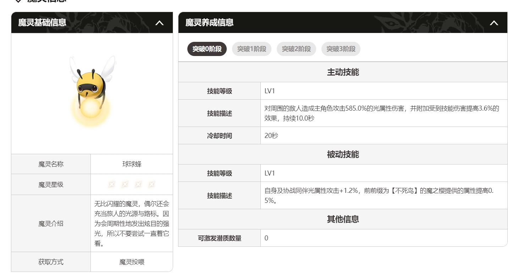Screen dimensions: 518x273
Task: Switch to the 突破1阶段 tab
Action: (x=252, y=49)
